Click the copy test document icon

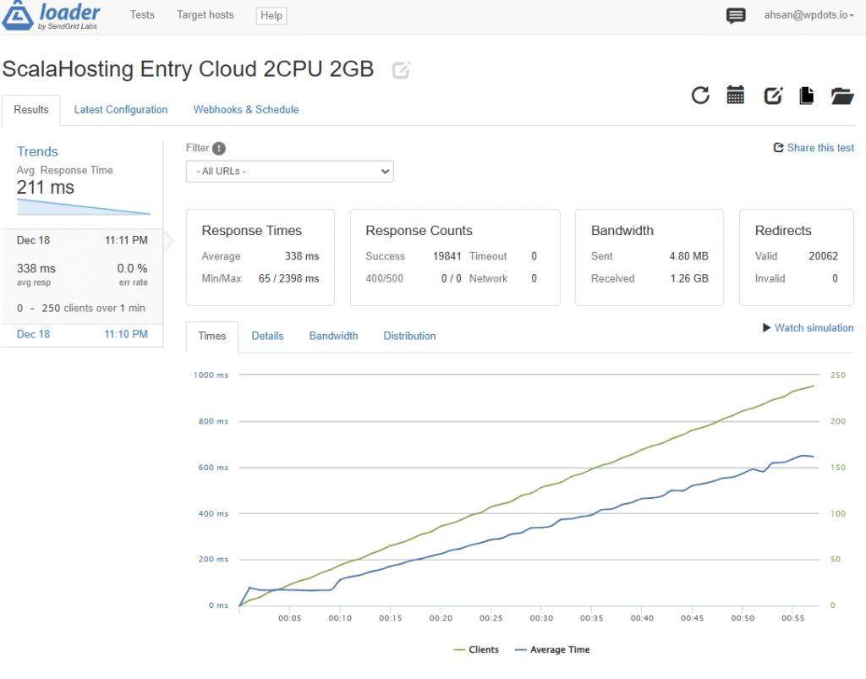tap(807, 96)
